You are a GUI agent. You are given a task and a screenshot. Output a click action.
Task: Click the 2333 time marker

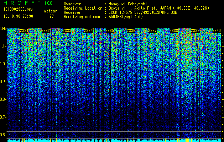tap(67, 31)
